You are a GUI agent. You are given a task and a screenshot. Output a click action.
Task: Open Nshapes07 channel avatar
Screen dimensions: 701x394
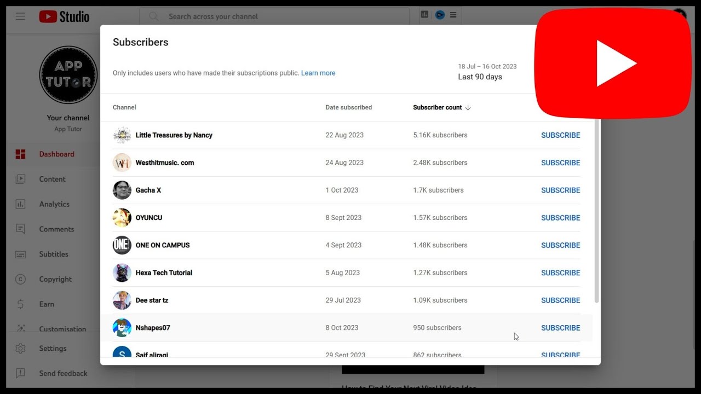click(x=122, y=328)
